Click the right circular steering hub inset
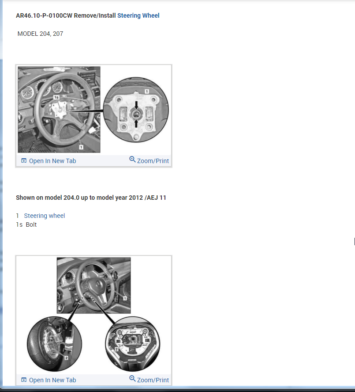 point(133,344)
